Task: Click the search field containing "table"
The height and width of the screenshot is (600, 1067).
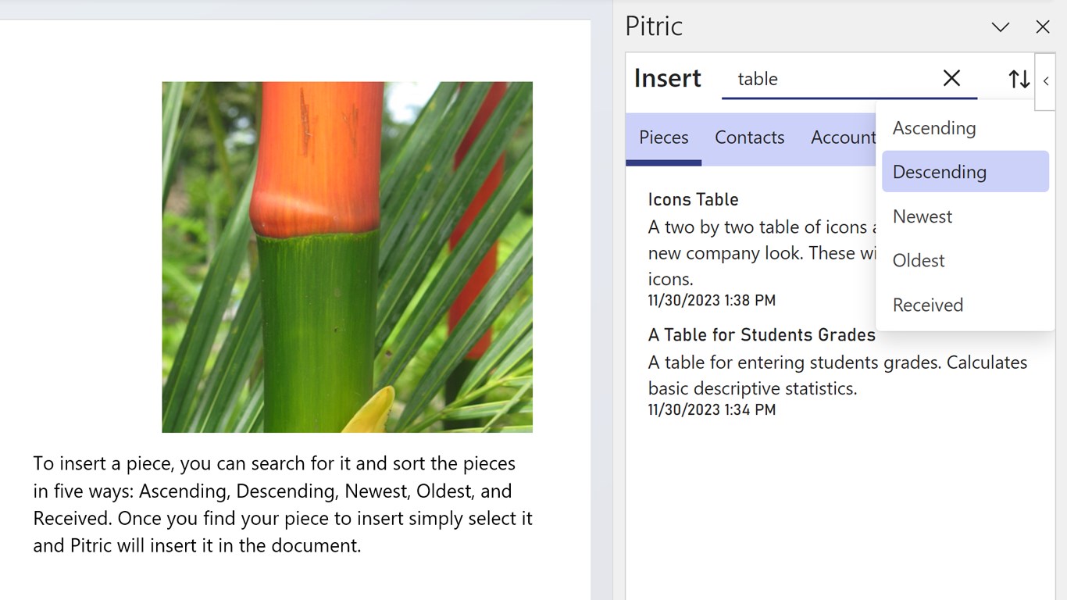Action: [828, 79]
